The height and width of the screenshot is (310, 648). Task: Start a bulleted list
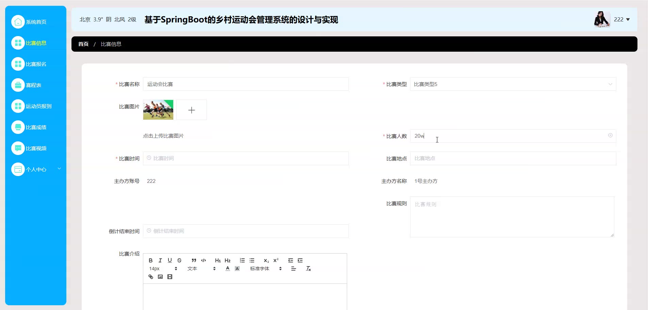(252, 260)
